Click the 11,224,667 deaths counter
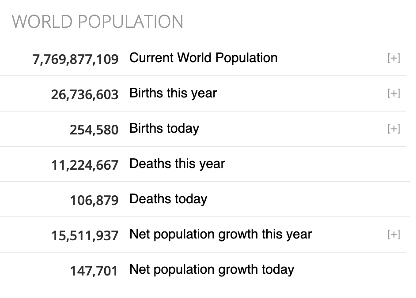Viewport: 416px width, 298px height. coord(84,165)
